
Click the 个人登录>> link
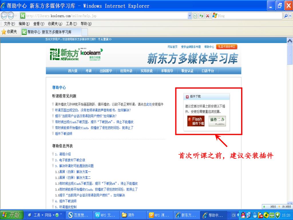pyautogui.click(x=104, y=40)
